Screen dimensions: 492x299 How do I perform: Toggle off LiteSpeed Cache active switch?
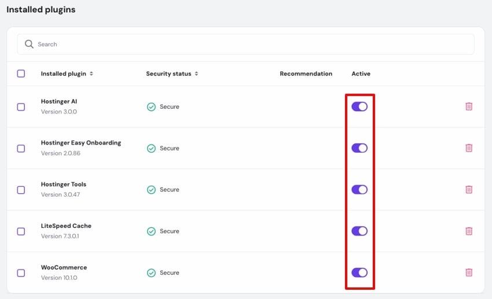click(x=359, y=231)
